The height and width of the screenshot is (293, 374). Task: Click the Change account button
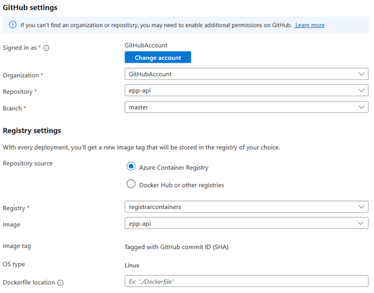(x=157, y=57)
